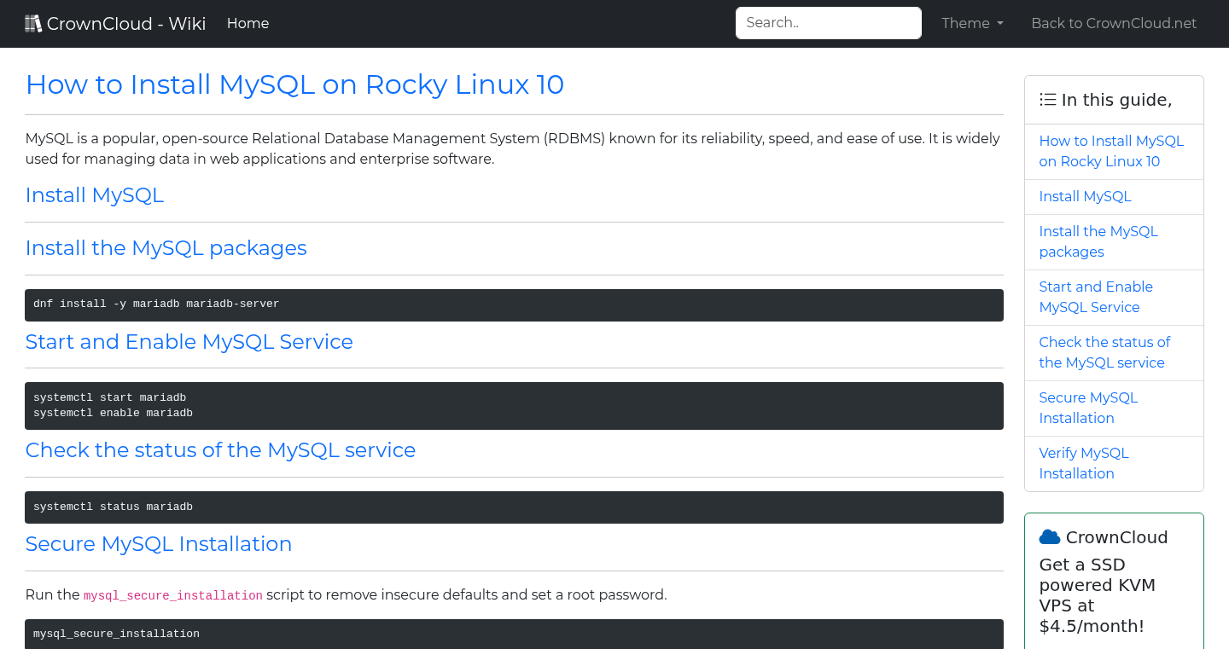Click the systemctl status mariadb code block

tap(514, 507)
